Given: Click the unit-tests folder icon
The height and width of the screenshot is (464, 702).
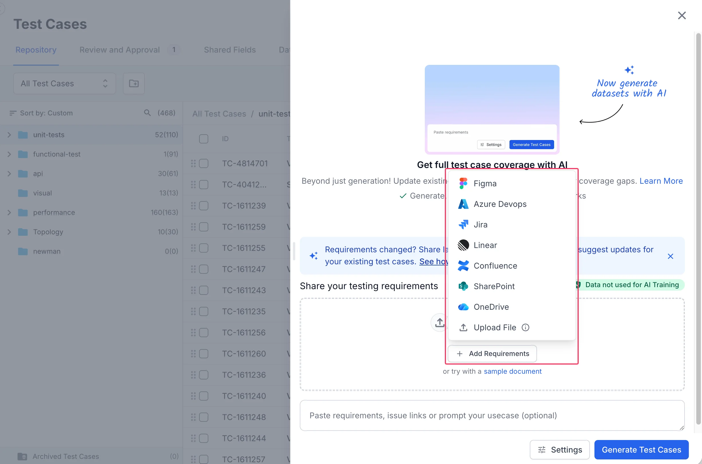Looking at the screenshot, I should pos(23,135).
